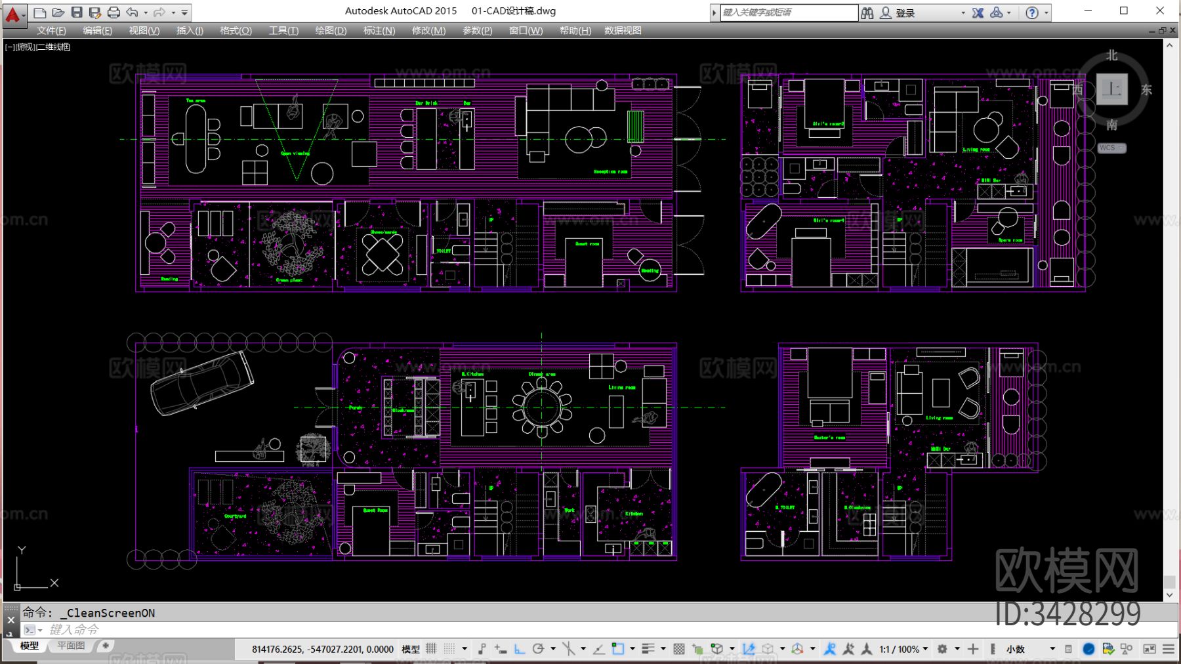Image resolution: width=1181 pixels, height=664 pixels.
Task: Click the add new layout plus tab
Action: pos(105,646)
